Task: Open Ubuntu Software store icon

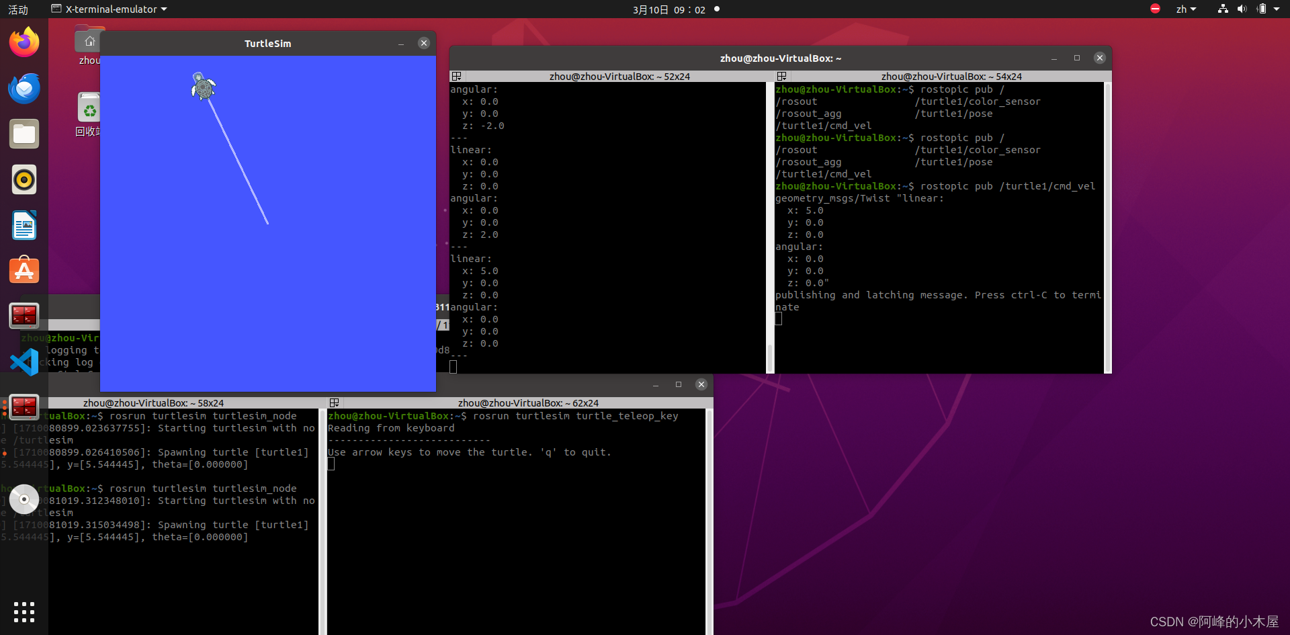Action: pos(24,271)
